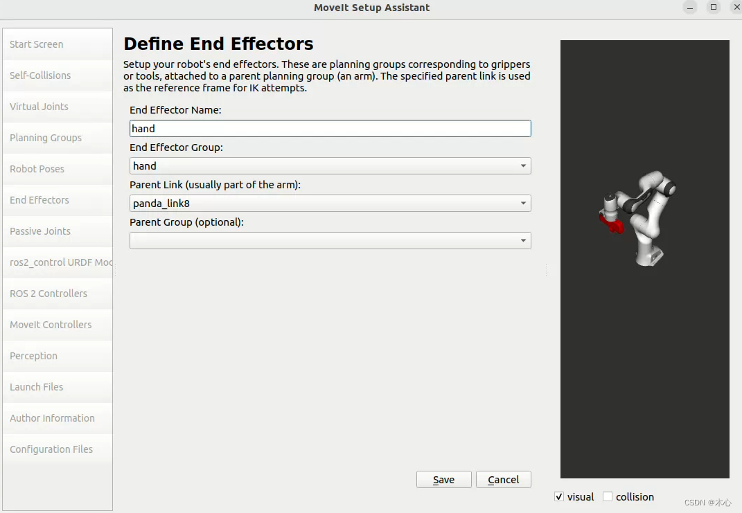Open End Effector Group dropdown
The image size is (742, 513).
(330, 166)
